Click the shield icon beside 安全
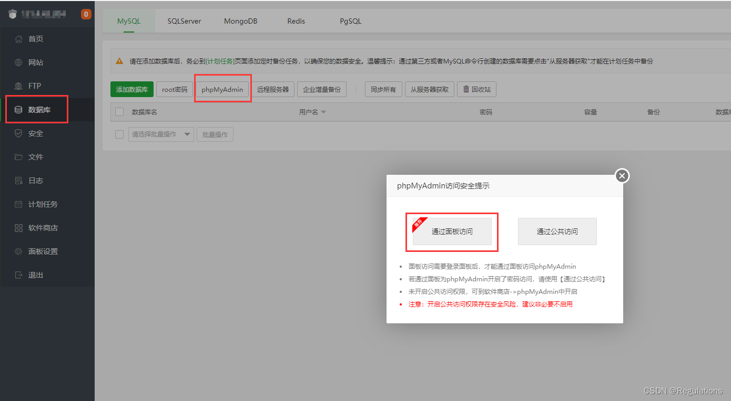Screen dimensions: 731x401 [19, 133]
